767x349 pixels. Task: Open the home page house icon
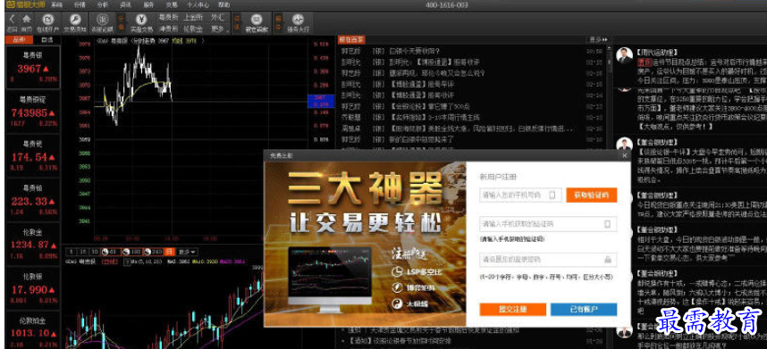click(x=27, y=22)
